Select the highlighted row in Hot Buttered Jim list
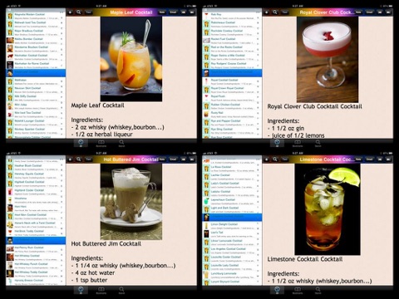Image resolution: width=399 pixels, height=299 pixels. (36, 240)
